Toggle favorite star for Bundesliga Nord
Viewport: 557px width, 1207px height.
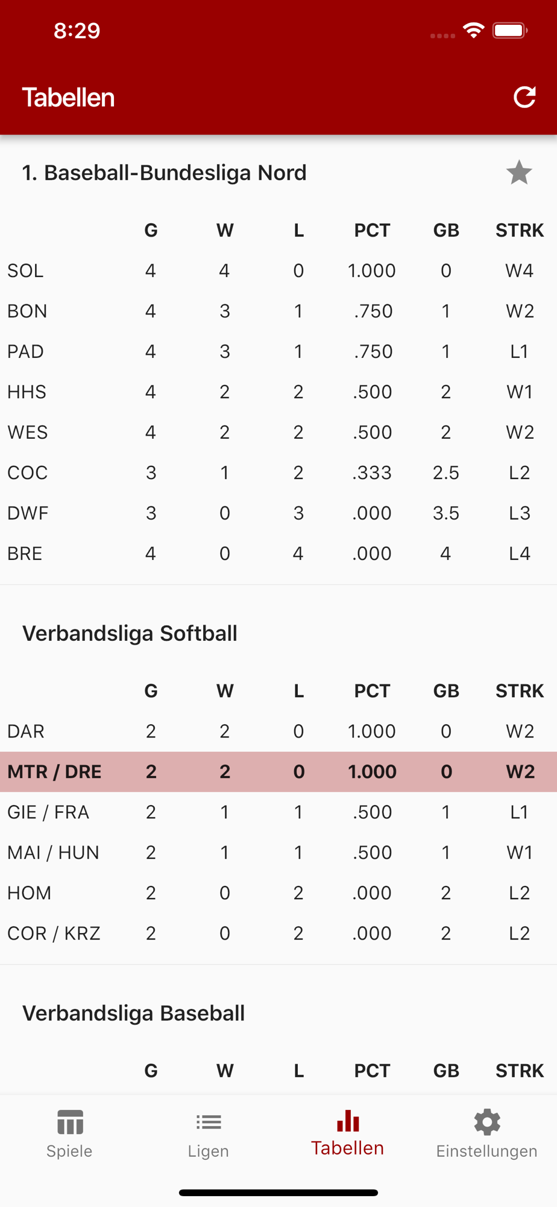coord(518,173)
